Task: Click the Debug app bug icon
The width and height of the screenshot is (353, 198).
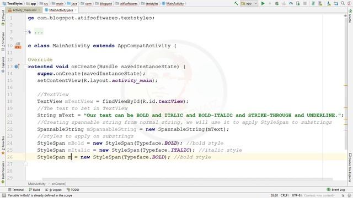Action: [x=277, y=3]
